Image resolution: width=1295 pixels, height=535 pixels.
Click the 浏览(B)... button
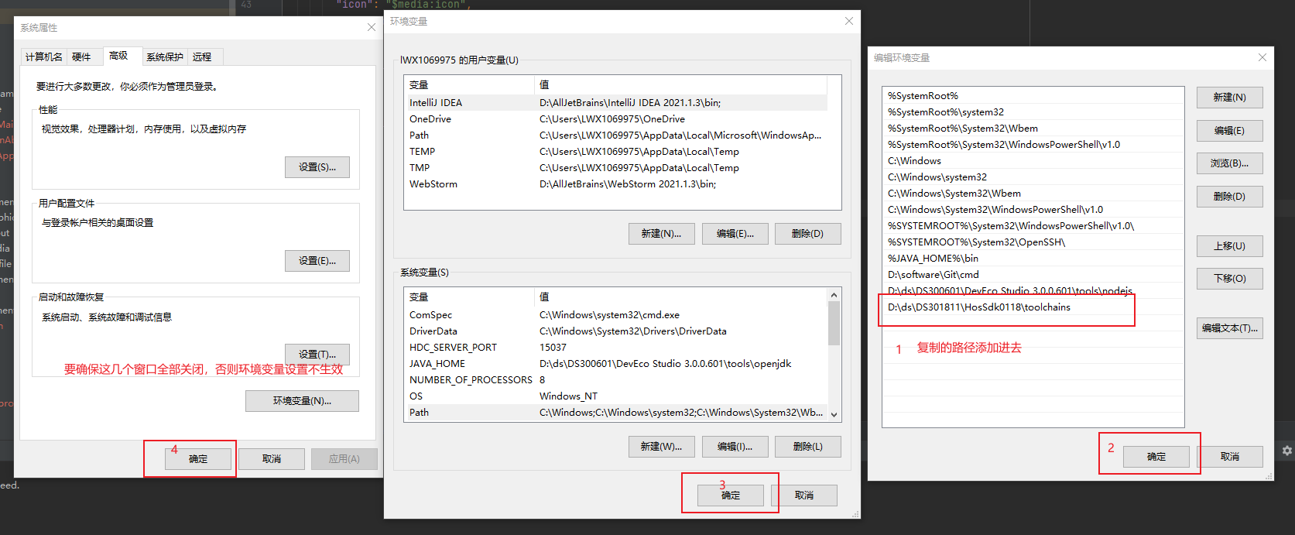tap(1229, 163)
